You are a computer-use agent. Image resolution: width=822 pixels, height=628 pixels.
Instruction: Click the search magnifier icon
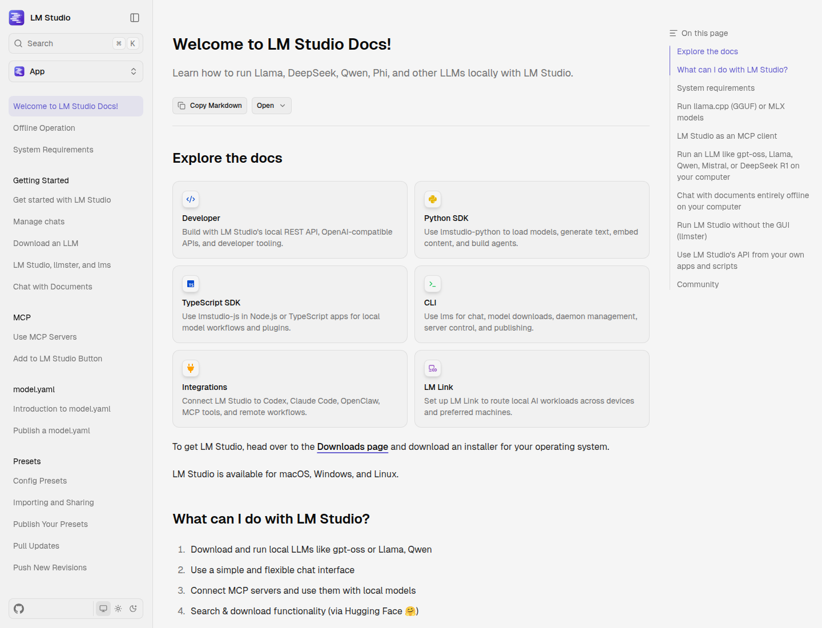pos(18,43)
